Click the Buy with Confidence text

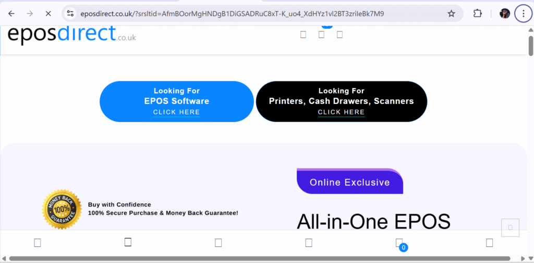pyautogui.click(x=119, y=205)
